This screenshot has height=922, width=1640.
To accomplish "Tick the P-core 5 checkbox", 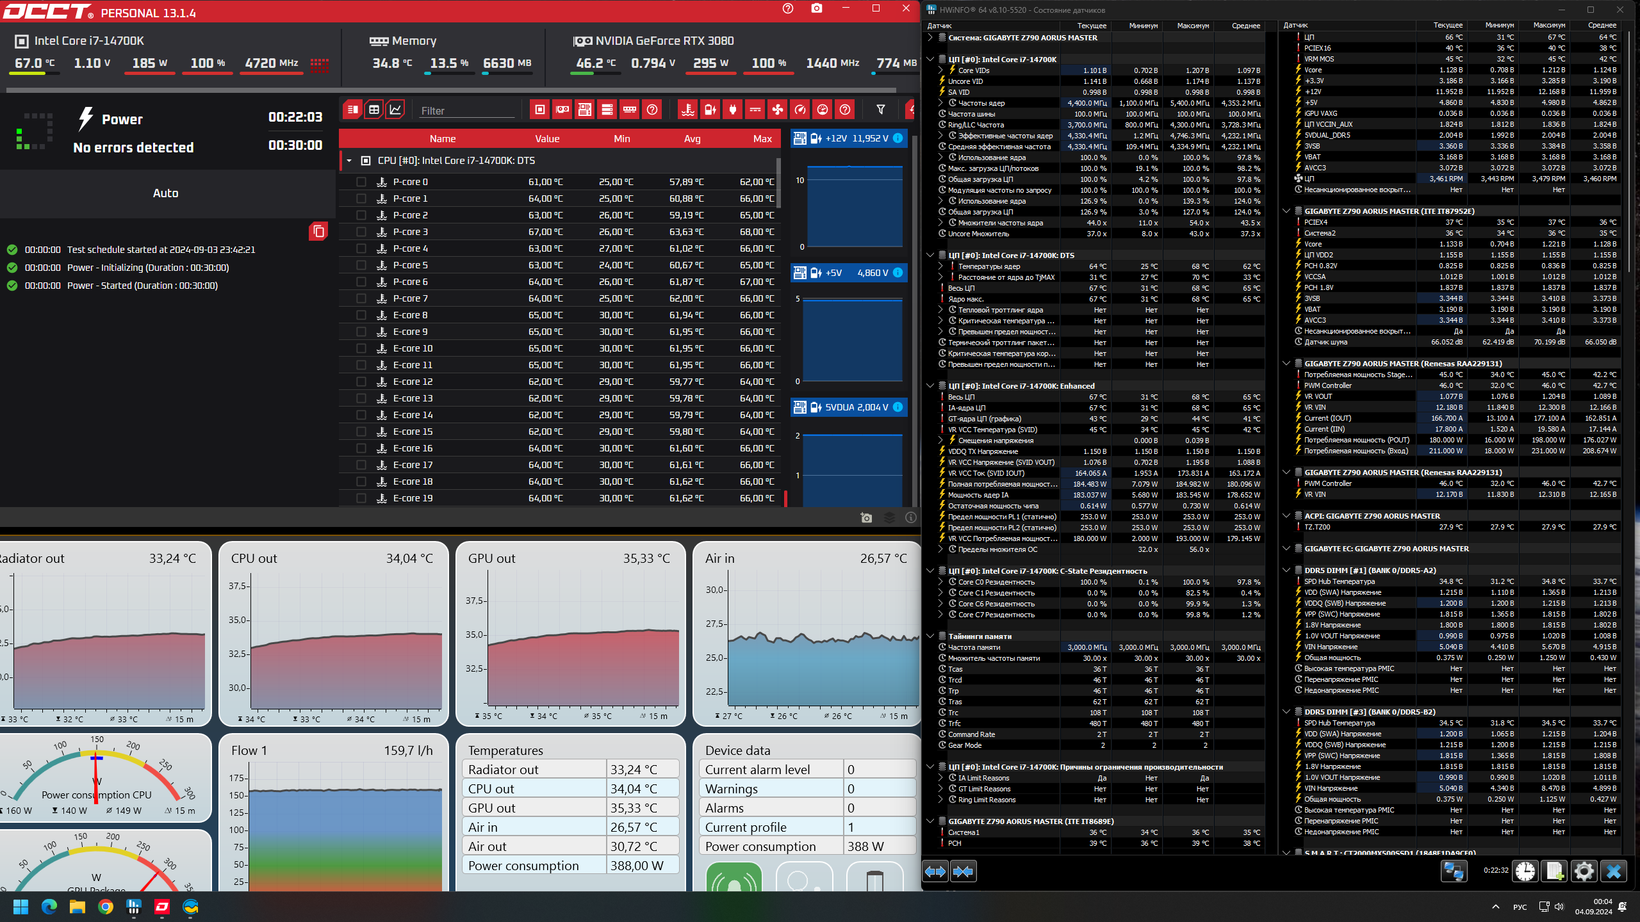I will tap(361, 265).
